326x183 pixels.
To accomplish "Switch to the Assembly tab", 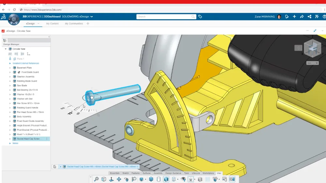I will tap(158, 173).
